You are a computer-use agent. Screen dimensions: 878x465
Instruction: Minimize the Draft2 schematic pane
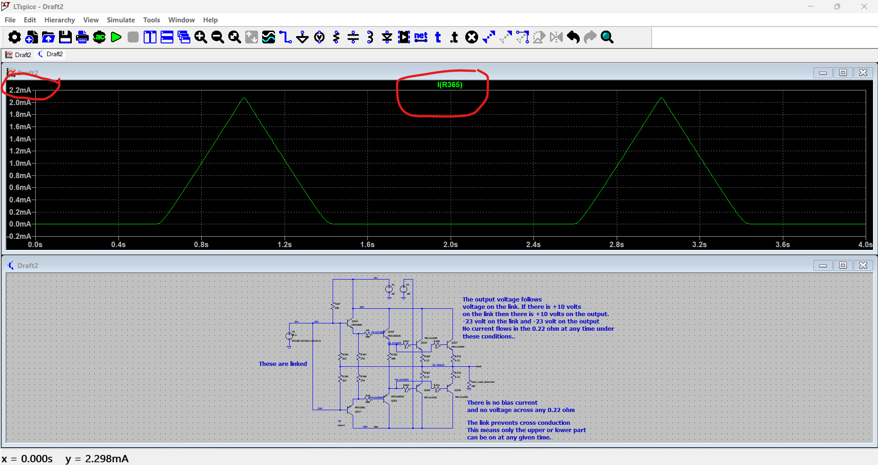point(823,265)
